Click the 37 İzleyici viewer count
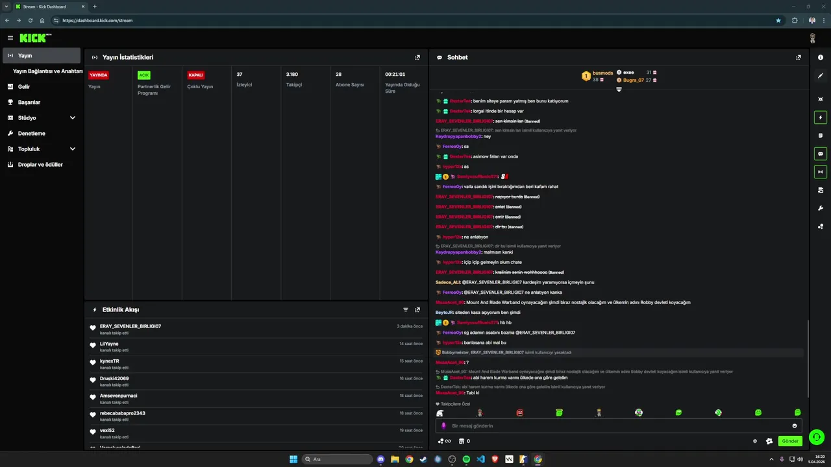 244,79
